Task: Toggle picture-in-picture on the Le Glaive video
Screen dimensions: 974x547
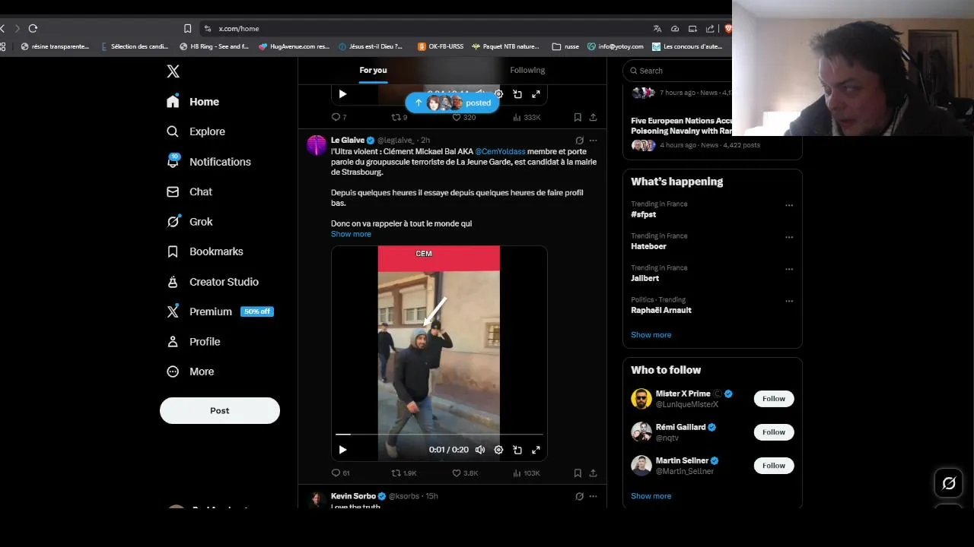Action: pos(517,450)
